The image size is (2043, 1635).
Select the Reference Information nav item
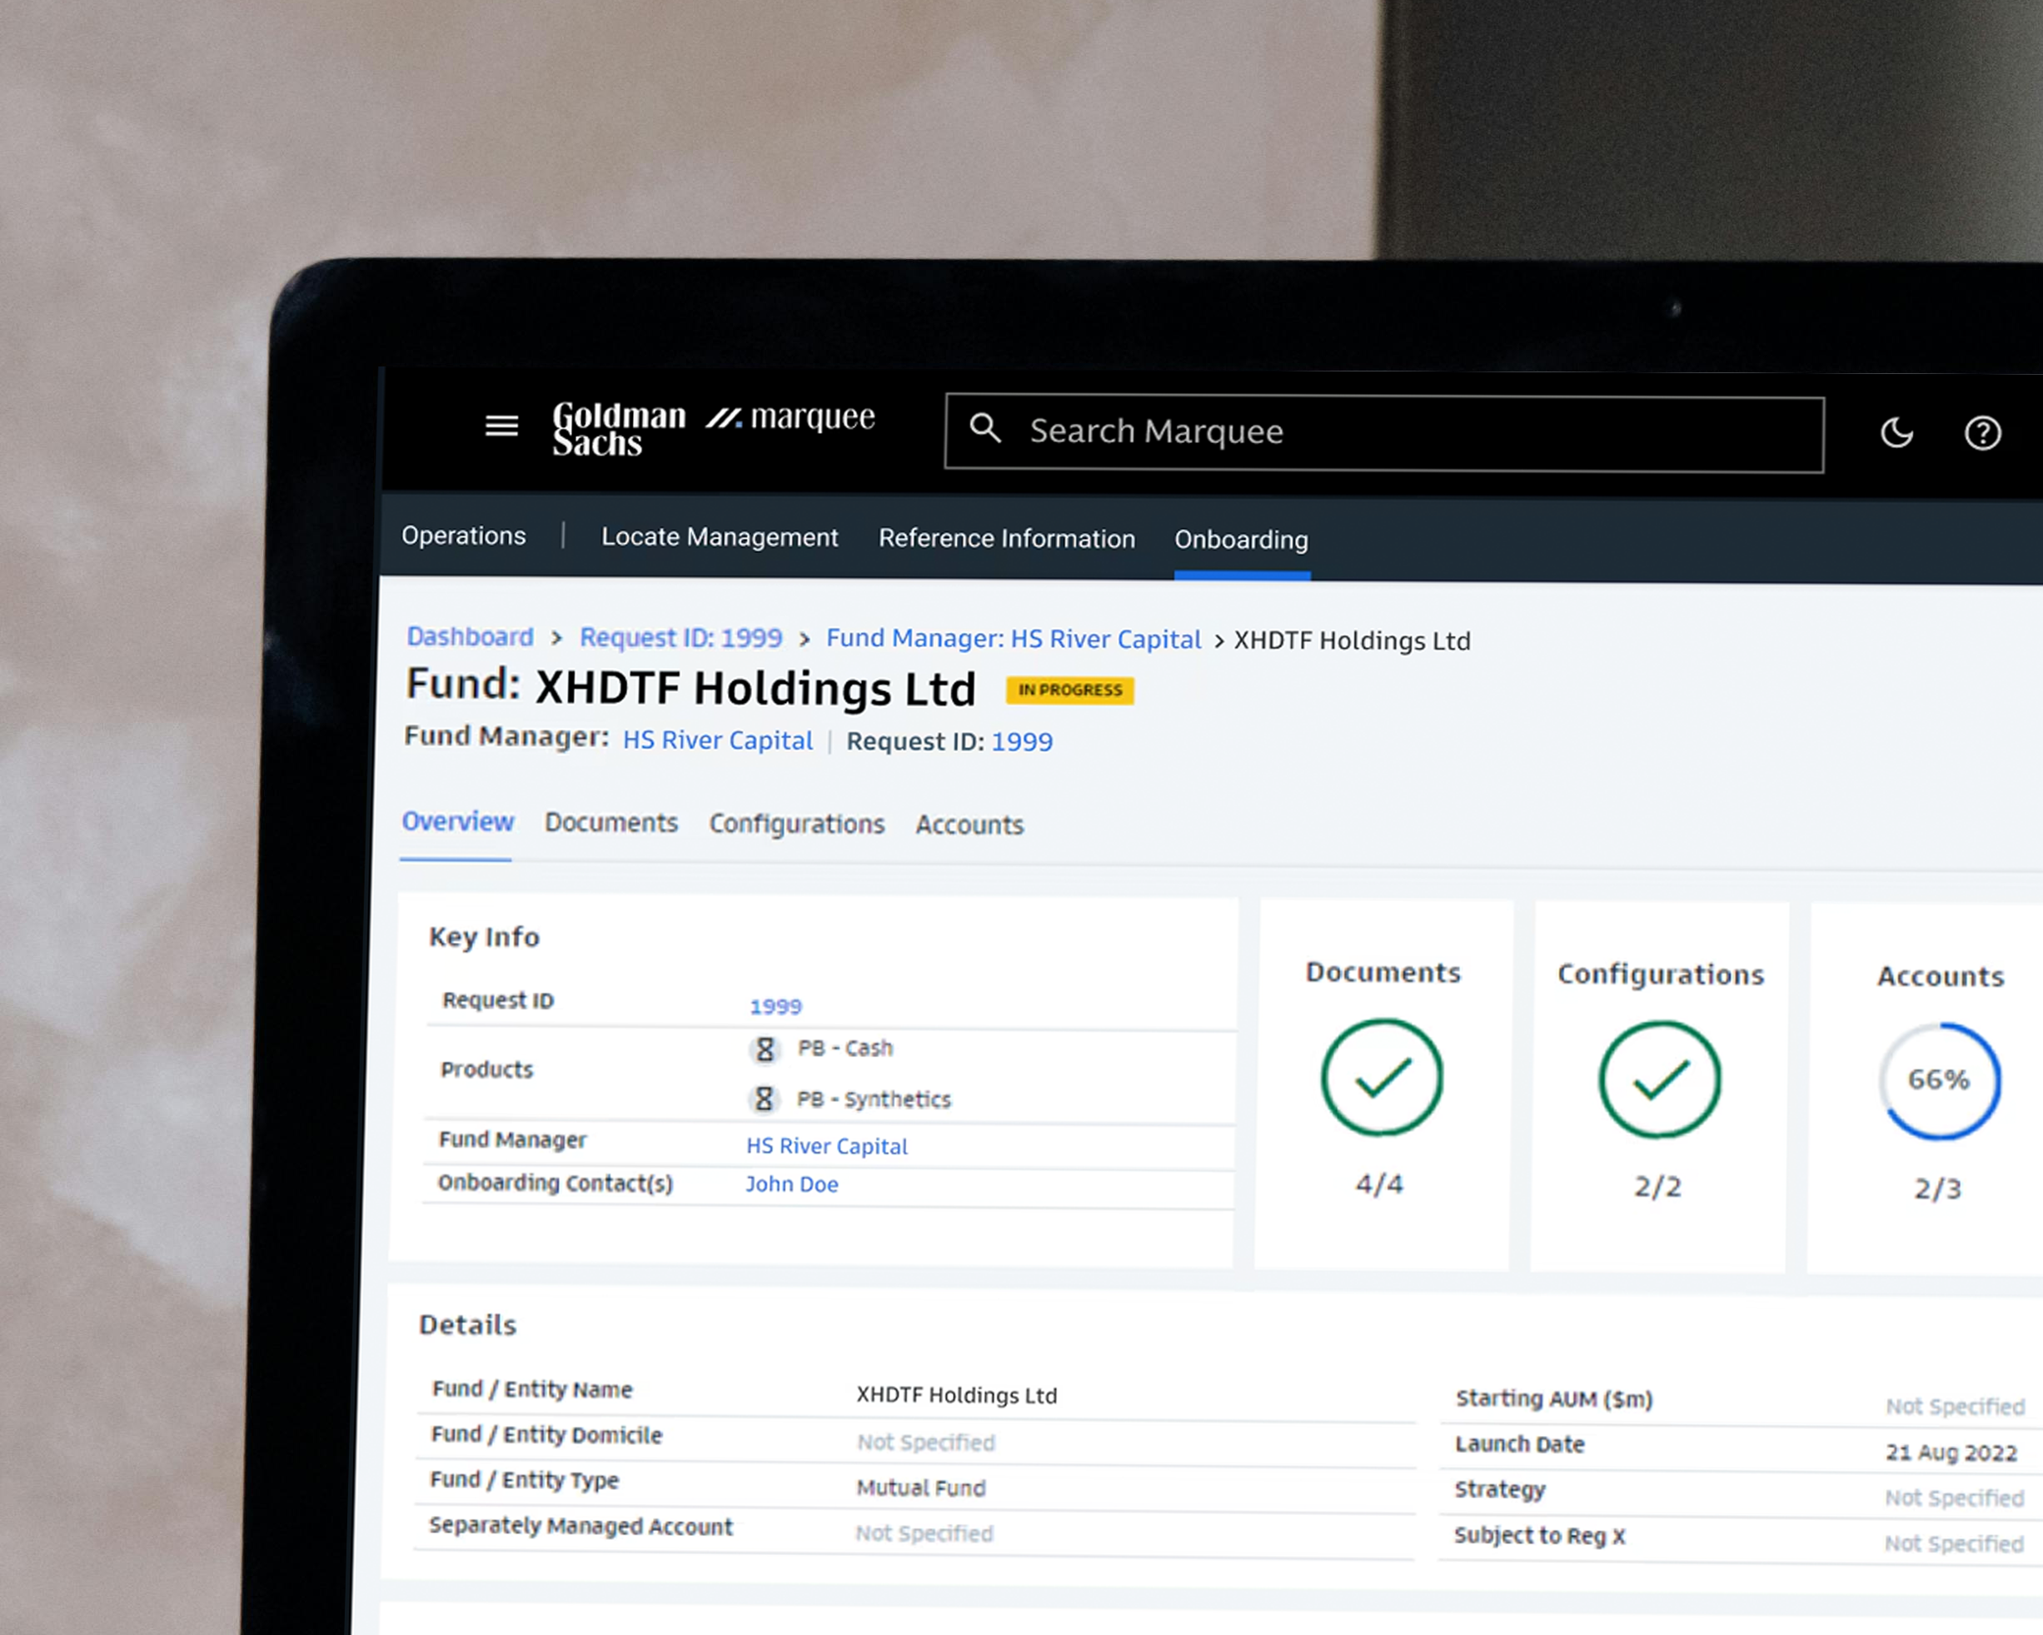[x=1006, y=538]
